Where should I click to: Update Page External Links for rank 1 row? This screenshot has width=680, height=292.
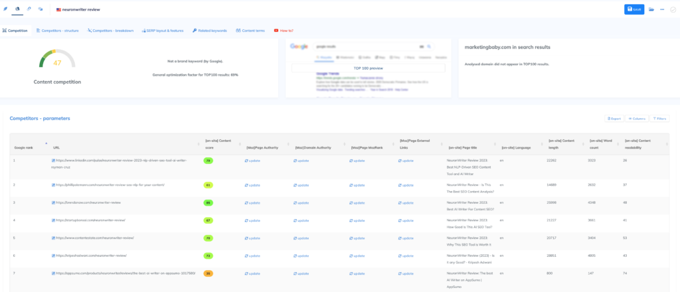point(406,161)
